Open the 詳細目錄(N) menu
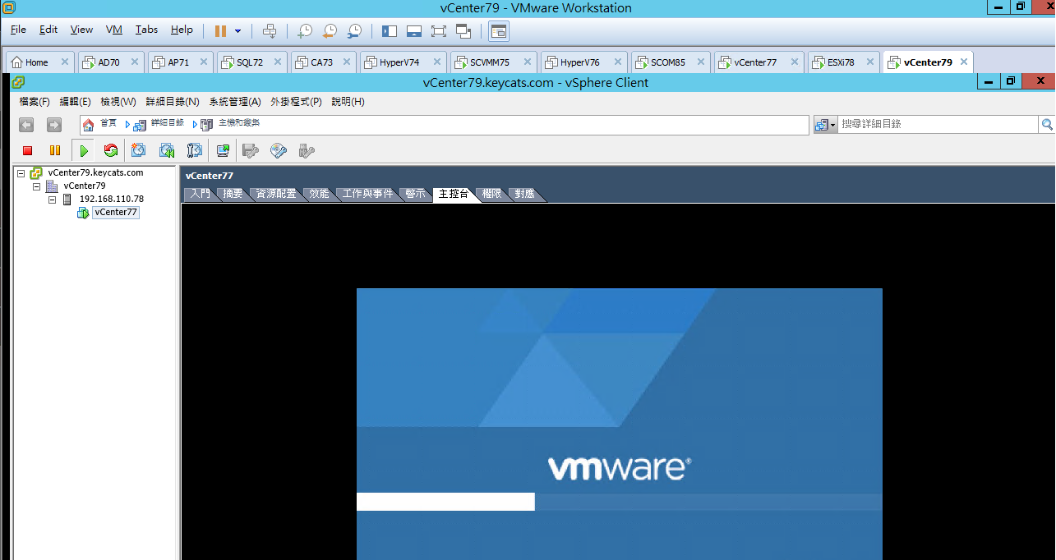Screen dimensions: 1056x560 [x=173, y=102]
